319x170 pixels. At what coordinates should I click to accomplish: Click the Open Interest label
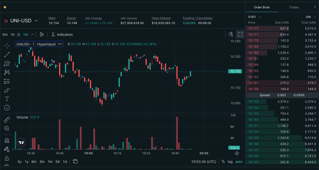coord(161,18)
